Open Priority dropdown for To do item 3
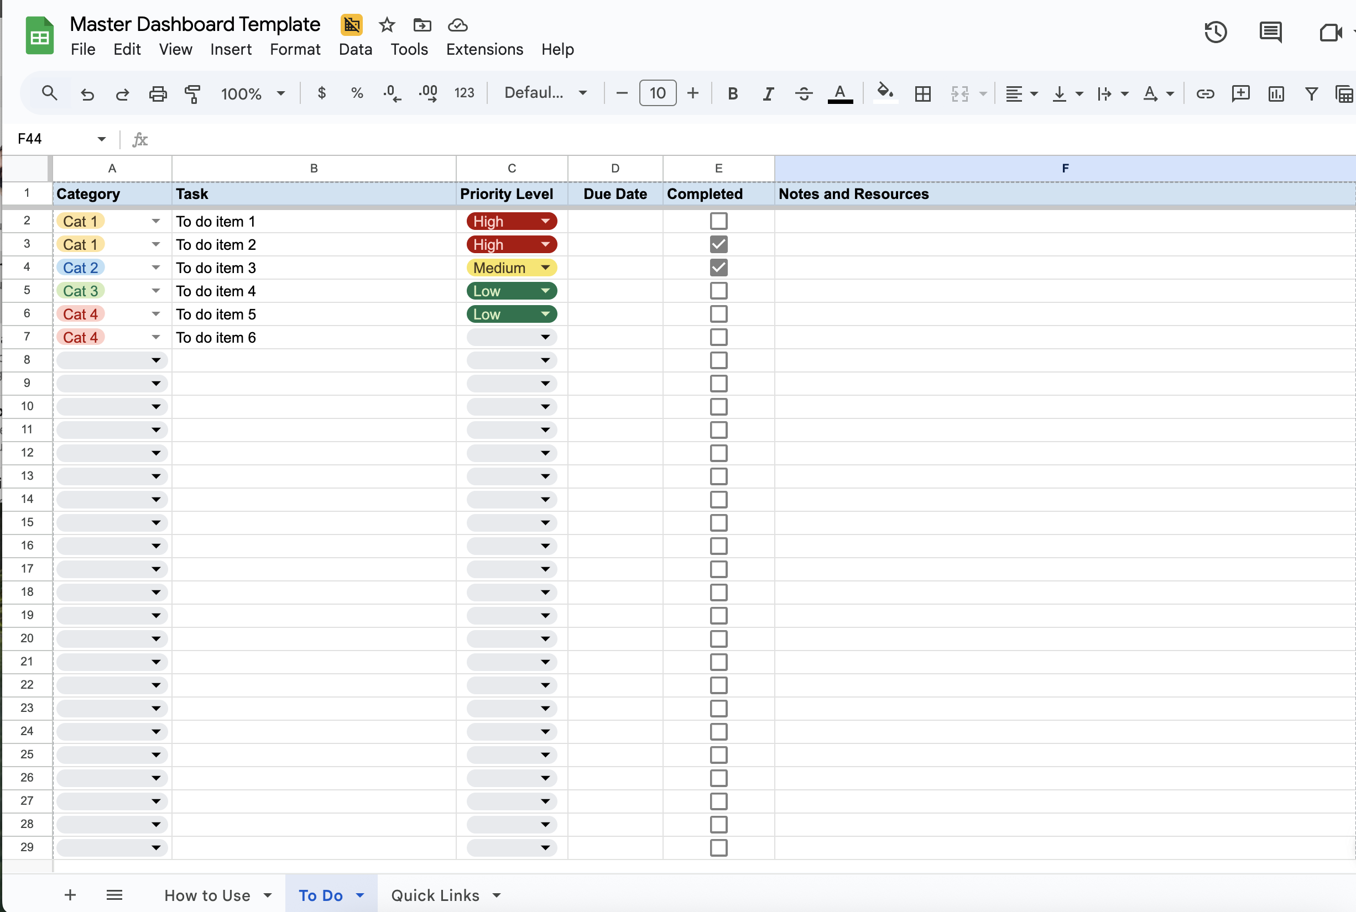1356x912 pixels. (x=545, y=268)
